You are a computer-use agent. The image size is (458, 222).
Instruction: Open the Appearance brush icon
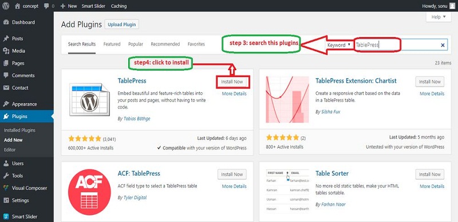pos(6,104)
